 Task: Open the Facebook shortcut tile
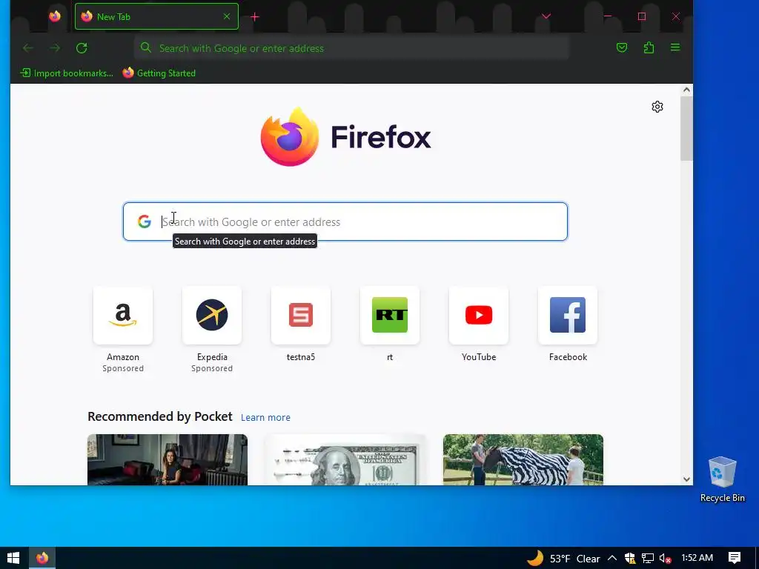(x=568, y=315)
